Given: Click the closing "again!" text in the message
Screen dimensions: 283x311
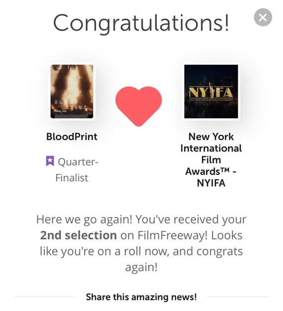Looking at the screenshot, I should 141,267.
